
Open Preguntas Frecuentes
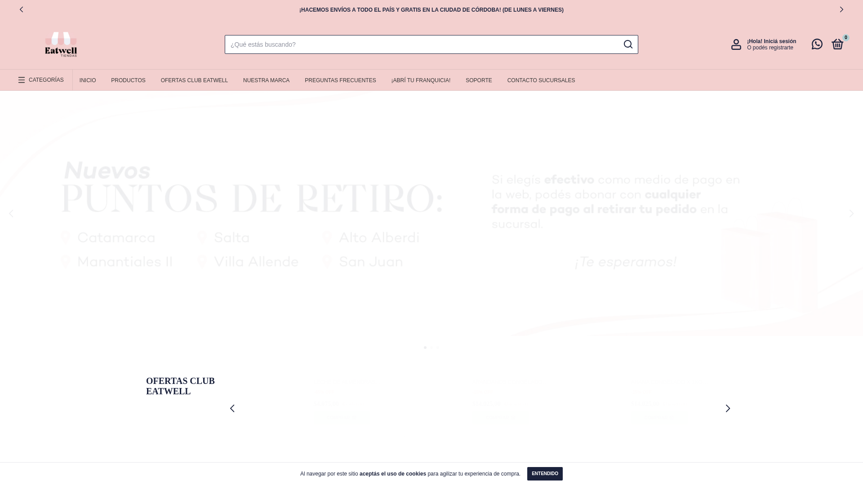(x=340, y=80)
